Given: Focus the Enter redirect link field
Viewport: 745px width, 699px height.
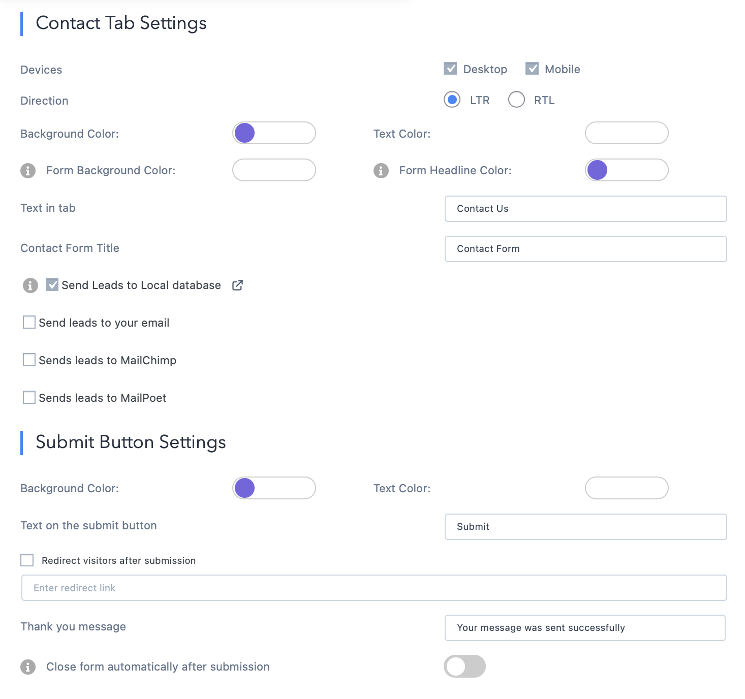Looking at the screenshot, I should pyautogui.click(x=374, y=588).
